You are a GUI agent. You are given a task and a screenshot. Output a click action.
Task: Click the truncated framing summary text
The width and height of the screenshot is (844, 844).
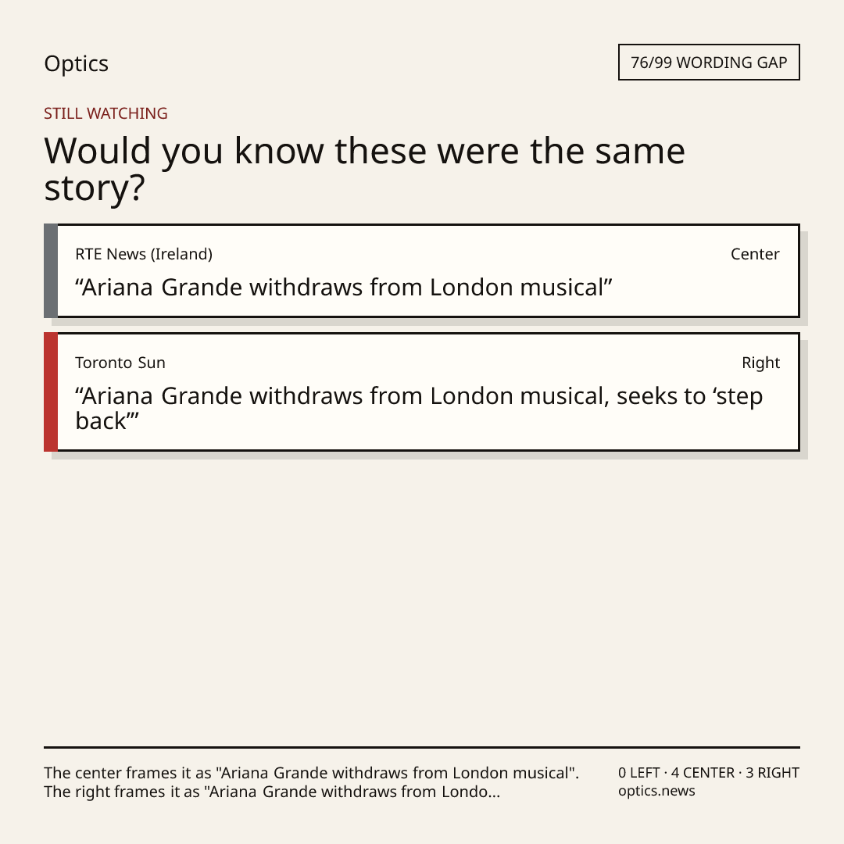click(311, 782)
